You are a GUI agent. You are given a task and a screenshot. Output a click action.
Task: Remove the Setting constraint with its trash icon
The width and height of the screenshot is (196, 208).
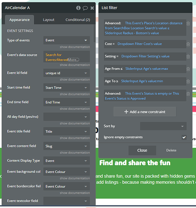pos(188,57)
